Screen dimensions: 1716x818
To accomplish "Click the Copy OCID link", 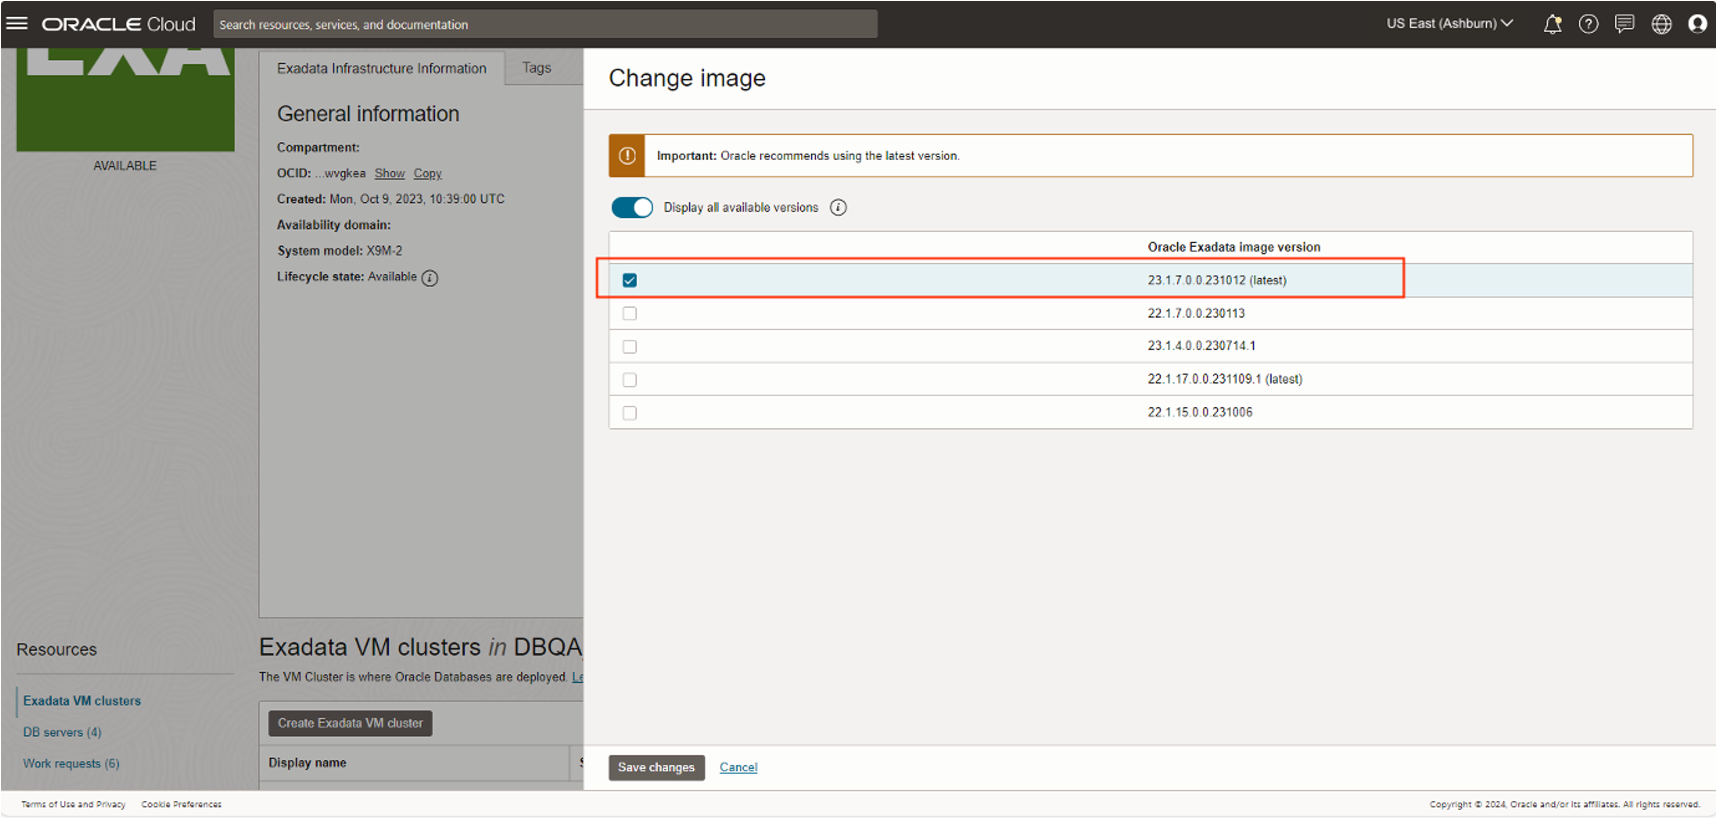I will pos(428,173).
